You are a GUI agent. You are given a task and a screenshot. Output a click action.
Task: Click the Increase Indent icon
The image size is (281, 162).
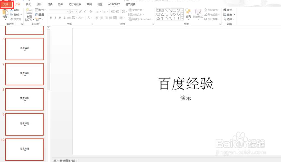pos(117,11)
